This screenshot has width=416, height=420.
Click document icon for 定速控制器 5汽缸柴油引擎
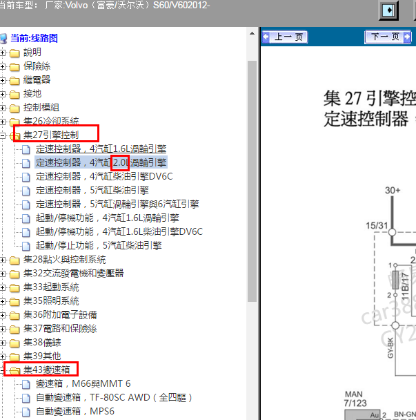click(26, 191)
